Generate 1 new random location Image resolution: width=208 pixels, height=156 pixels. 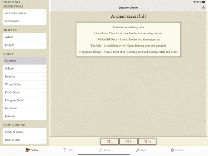[110, 142]
